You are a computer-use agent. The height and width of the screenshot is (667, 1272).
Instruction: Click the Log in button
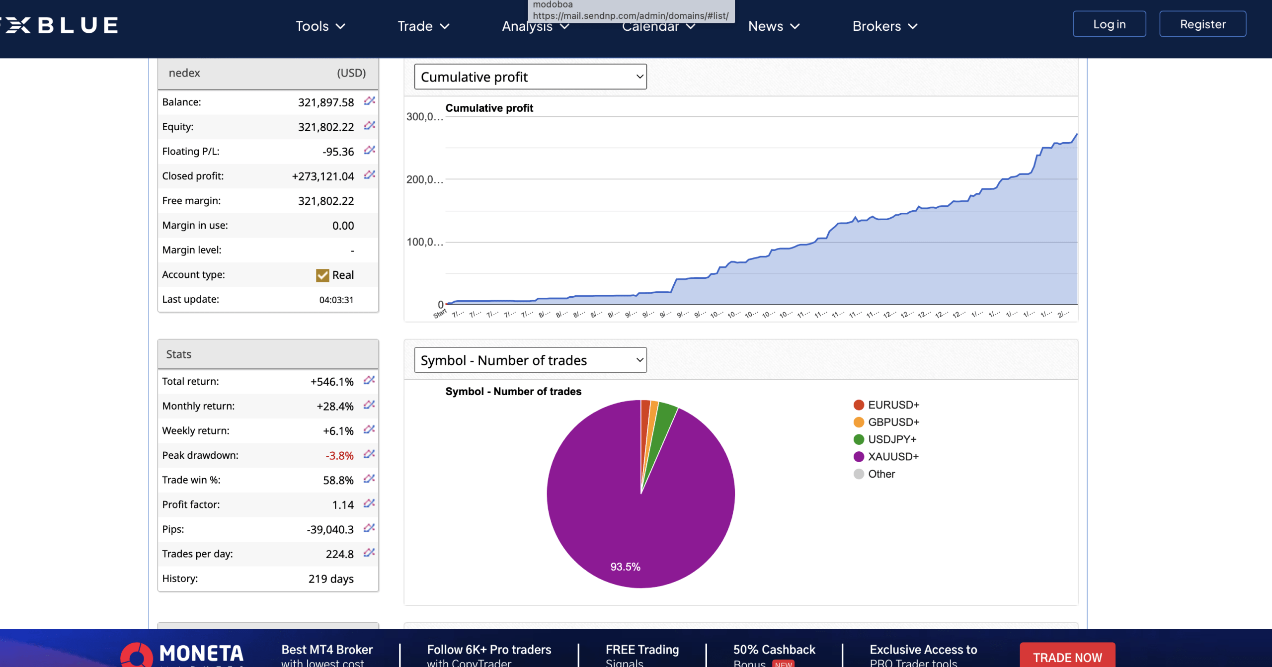(1109, 24)
